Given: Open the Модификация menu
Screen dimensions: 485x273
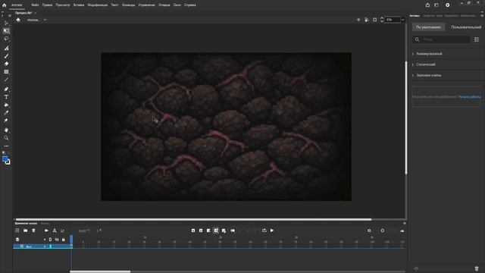Looking at the screenshot, I should (x=98, y=5).
